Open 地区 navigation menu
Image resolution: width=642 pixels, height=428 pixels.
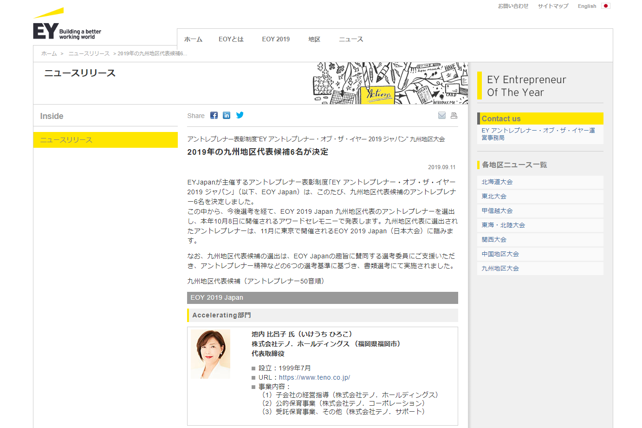click(x=314, y=40)
